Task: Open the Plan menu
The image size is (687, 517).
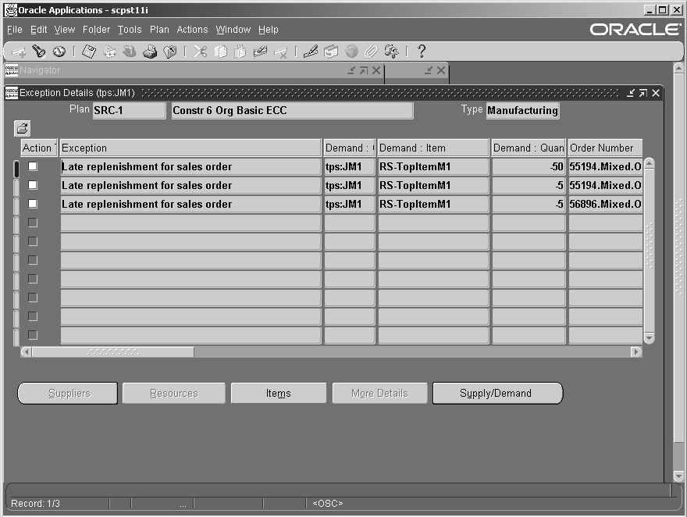Action: pyautogui.click(x=159, y=30)
